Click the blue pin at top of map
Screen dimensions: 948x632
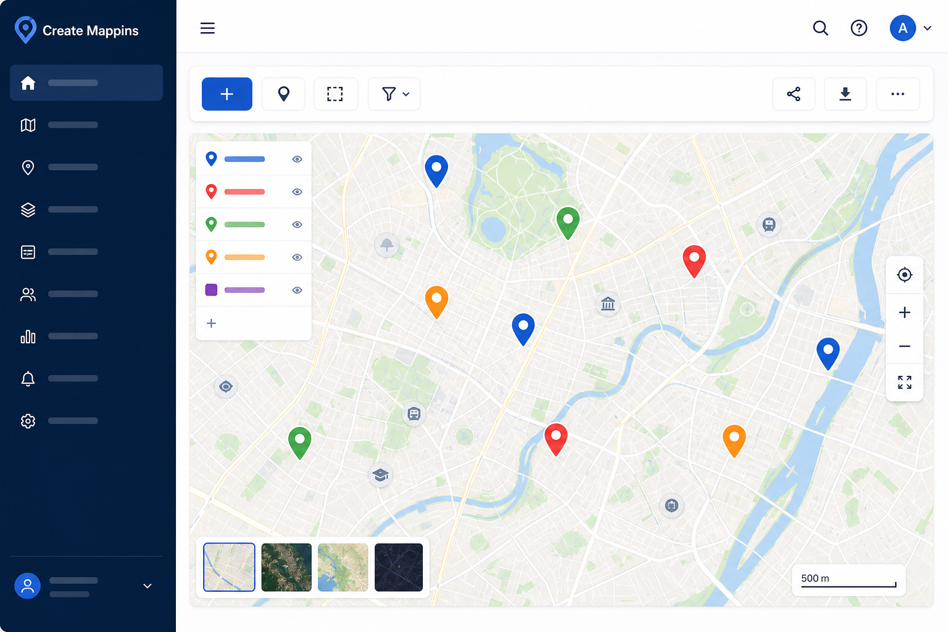(x=436, y=171)
